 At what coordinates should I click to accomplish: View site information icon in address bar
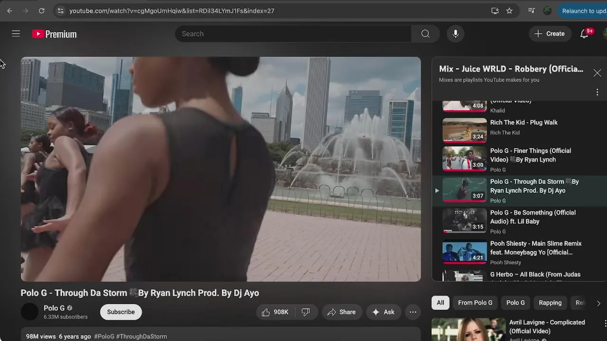click(x=60, y=10)
